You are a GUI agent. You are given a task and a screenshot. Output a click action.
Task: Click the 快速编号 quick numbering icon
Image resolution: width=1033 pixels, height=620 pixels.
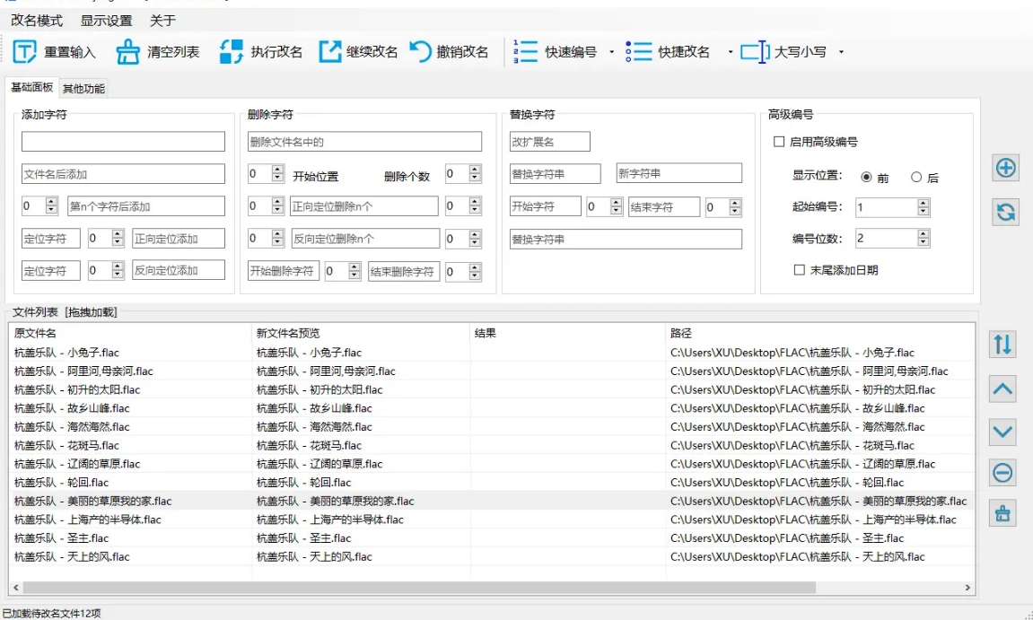point(526,51)
